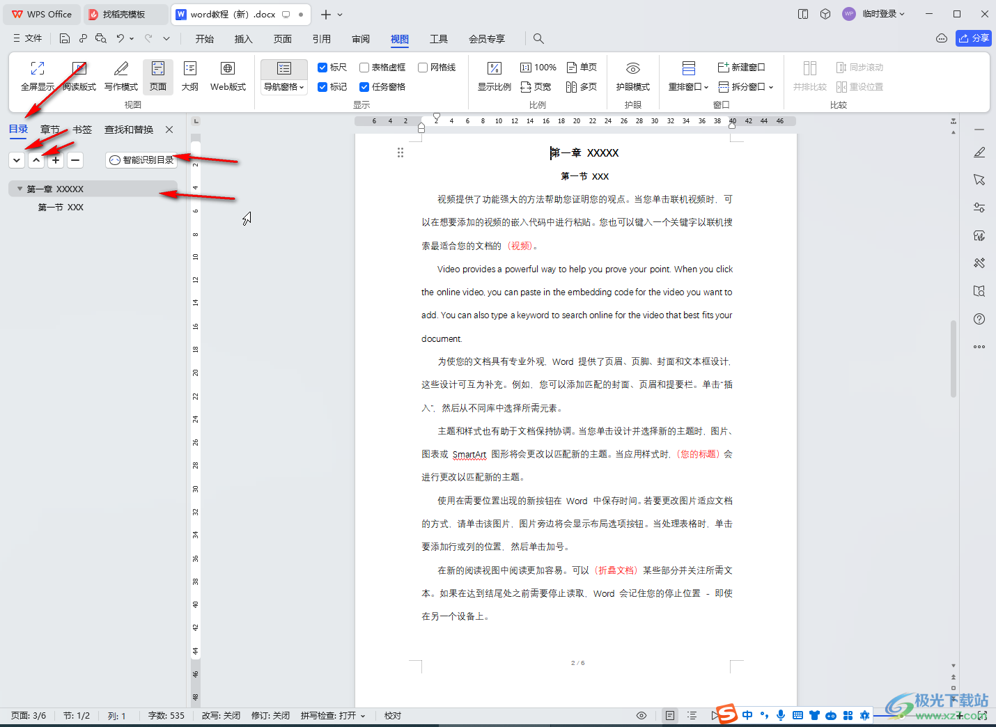This screenshot has width=996, height=727.
Task: Create a new window
Action: [x=742, y=68]
